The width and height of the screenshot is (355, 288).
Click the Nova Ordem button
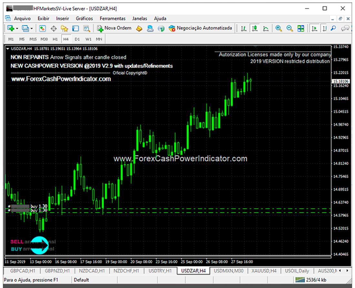(114, 28)
